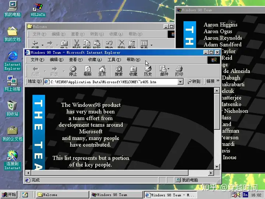Switch to Windows 98 Team - M... taskbar button
The image size is (265, 199).
[x=170, y=195]
